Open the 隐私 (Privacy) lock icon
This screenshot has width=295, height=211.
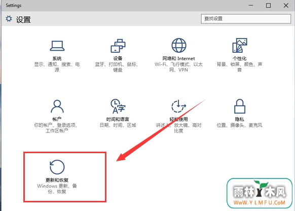[240, 107]
